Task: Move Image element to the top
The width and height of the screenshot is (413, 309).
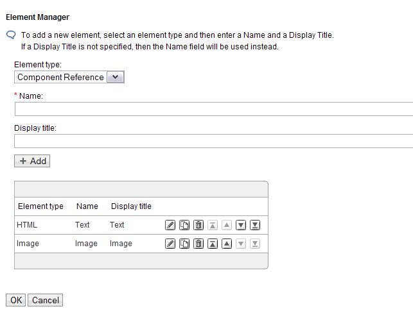Action: tap(213, 244)
